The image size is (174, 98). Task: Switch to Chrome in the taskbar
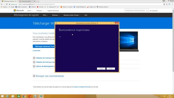pos(24,96)
